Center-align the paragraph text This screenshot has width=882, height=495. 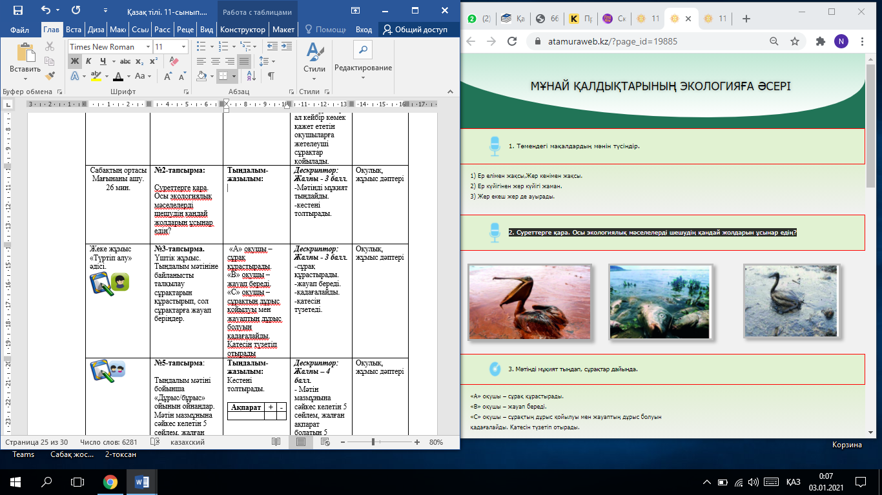[216, 61]
